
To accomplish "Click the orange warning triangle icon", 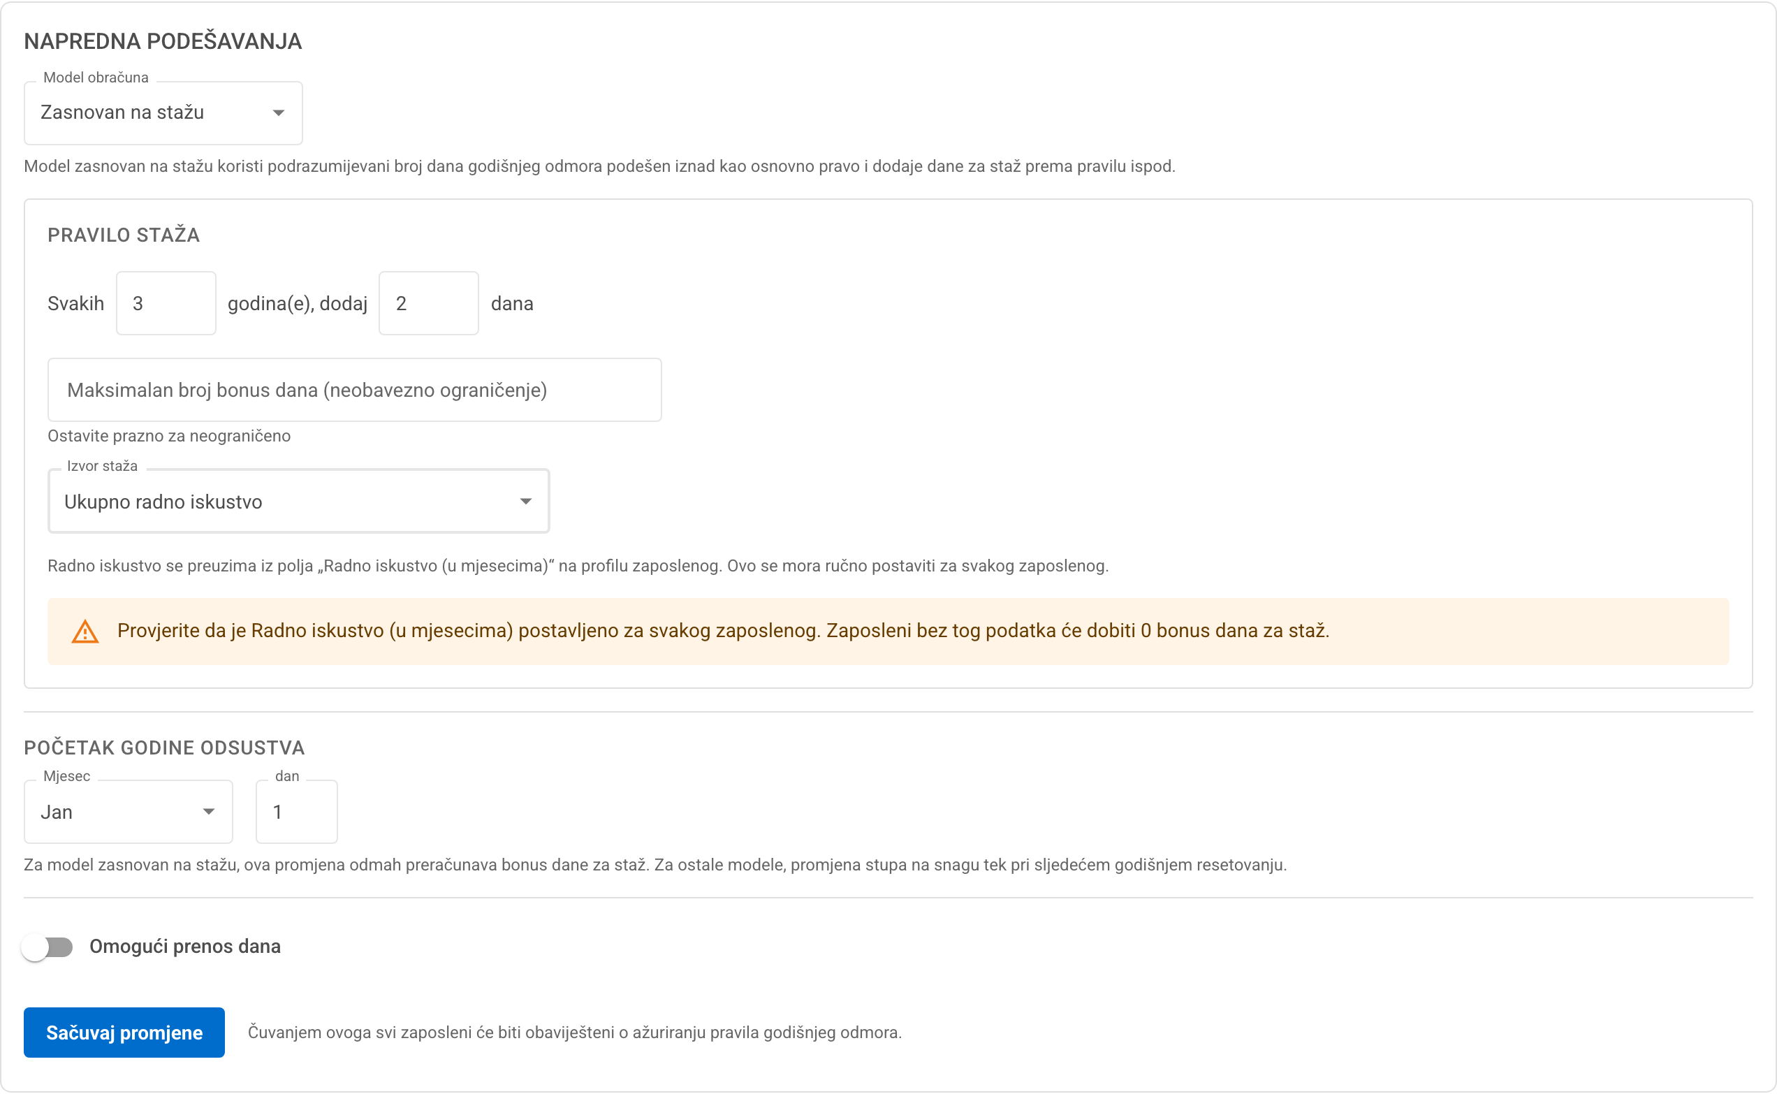I will pos(85,632).
